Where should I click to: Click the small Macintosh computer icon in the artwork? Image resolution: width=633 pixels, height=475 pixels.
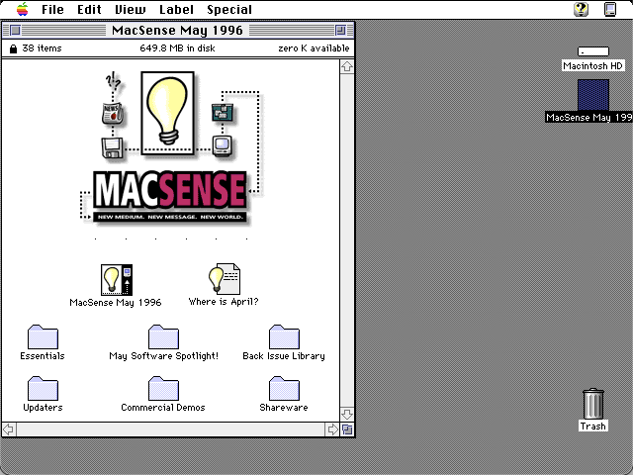tap(222, 146)
